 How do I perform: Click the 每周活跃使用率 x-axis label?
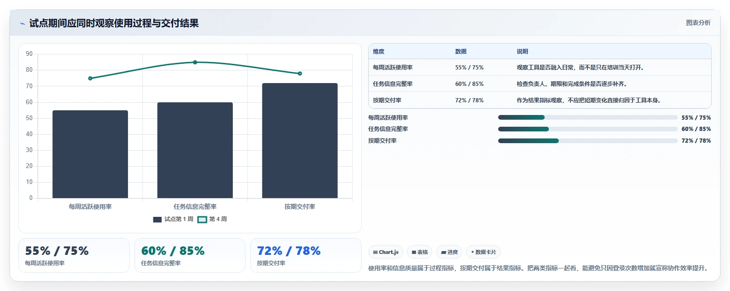[90, 207]
